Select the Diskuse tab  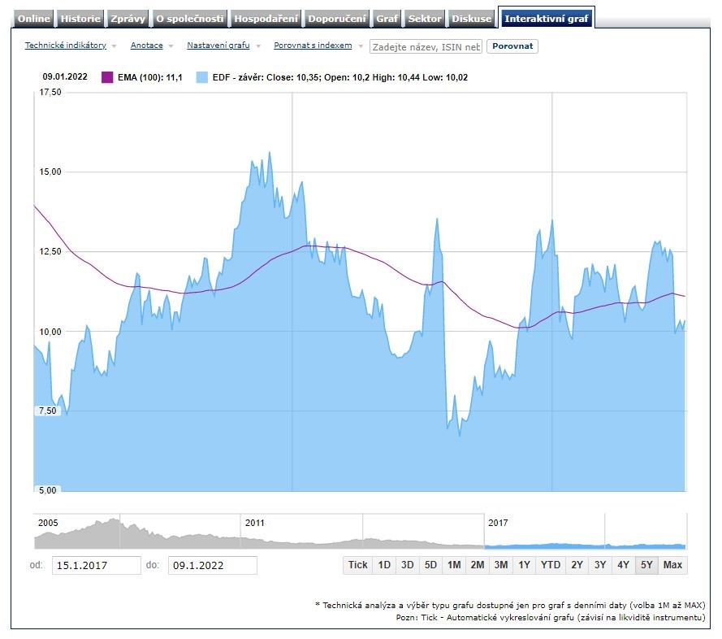point(472,19)
